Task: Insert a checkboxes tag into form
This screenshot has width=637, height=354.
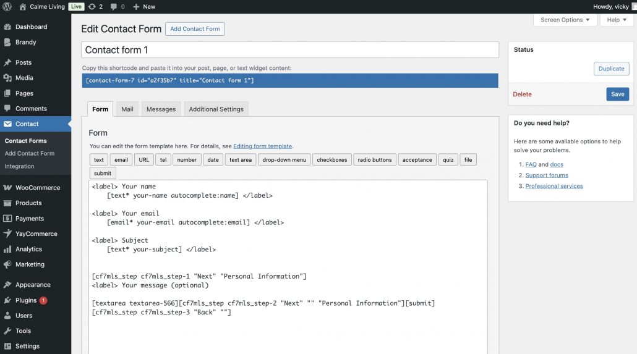Action: pos(332,160)
